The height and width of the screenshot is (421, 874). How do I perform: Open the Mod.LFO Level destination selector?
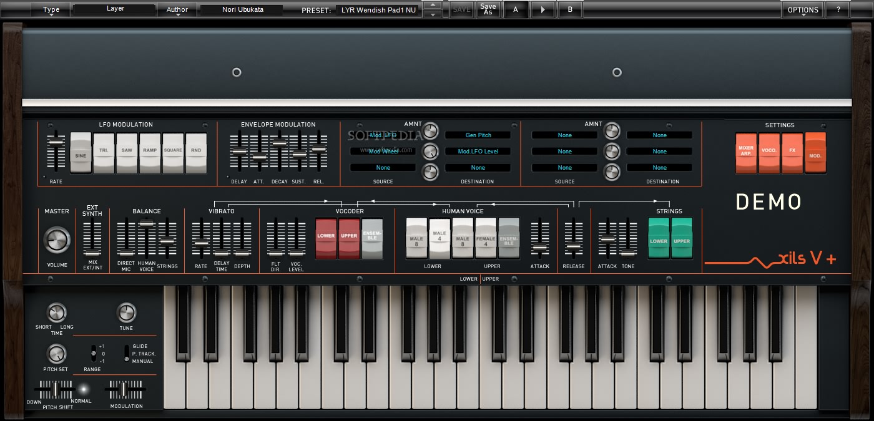point(478,151)
